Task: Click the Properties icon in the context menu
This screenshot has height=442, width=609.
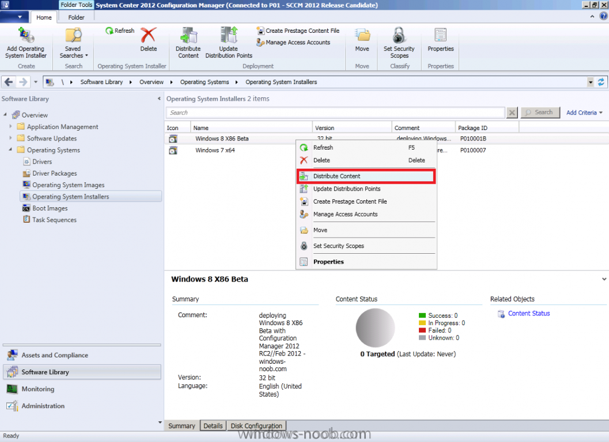Action: (x=304, y=262)
